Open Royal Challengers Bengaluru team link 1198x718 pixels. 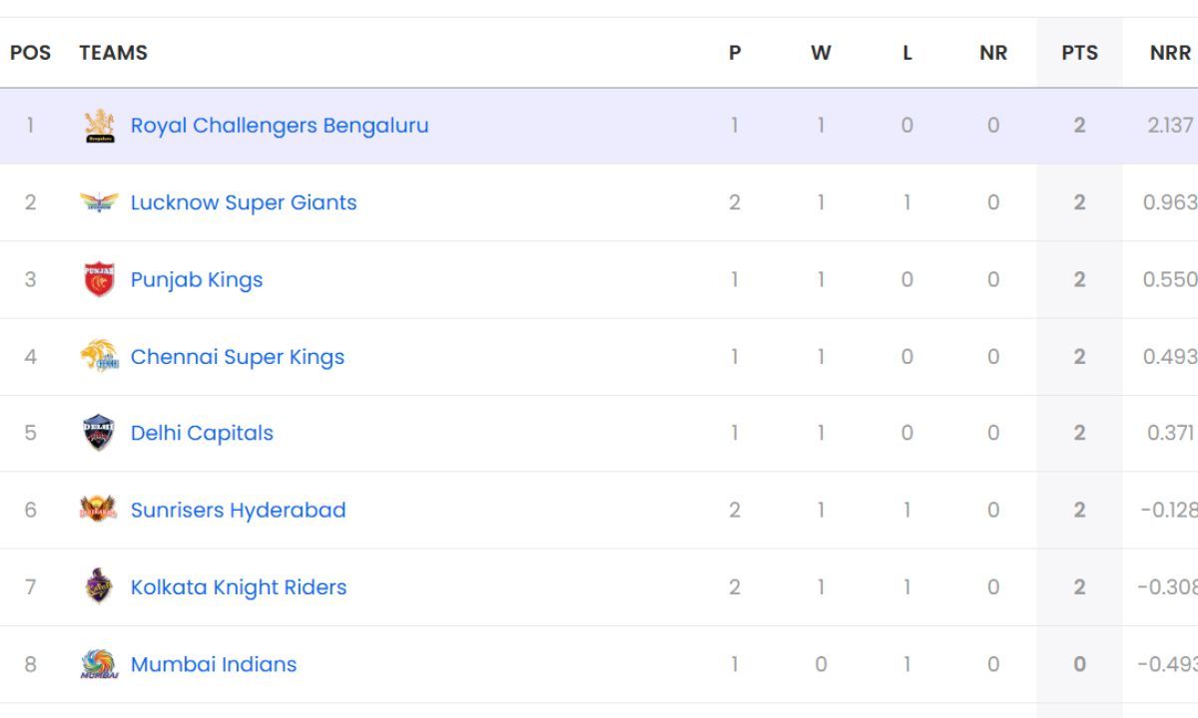pos(280,126)
